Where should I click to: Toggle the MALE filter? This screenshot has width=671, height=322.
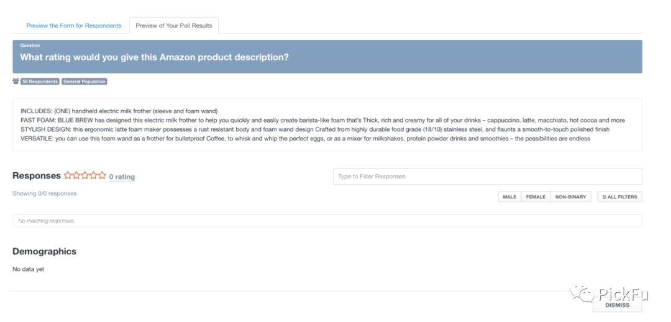coord(509,197)
